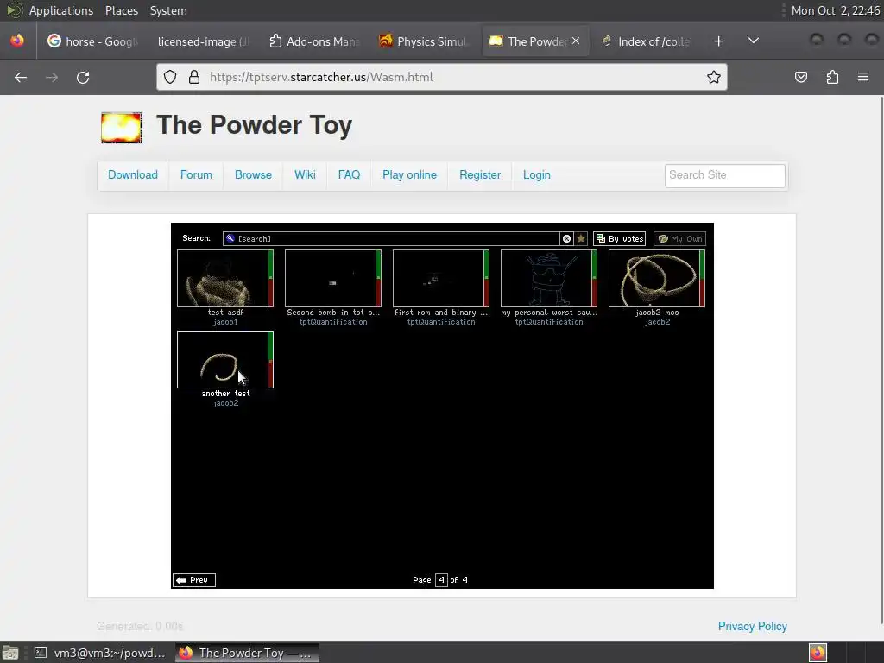Viewport: 884px width, 663px height.
Task: Click author name jacob1 under test asdf
Action: [x=225, y=322]
